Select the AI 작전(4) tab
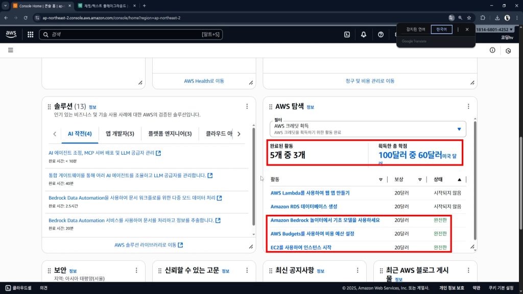The height and width of the screenshot is (294, 523). pos(80,134)
